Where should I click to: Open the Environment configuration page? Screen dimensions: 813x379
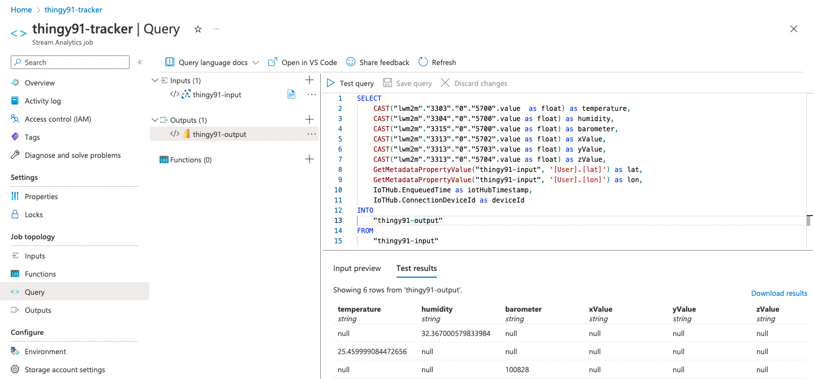pos(45,351)
